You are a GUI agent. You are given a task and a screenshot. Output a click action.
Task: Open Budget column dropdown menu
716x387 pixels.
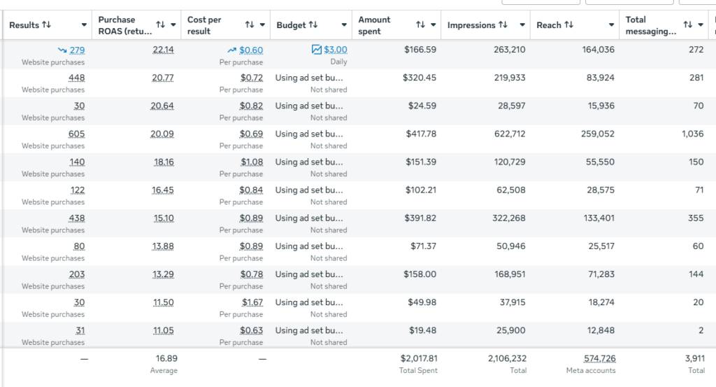tap(344, 24)
